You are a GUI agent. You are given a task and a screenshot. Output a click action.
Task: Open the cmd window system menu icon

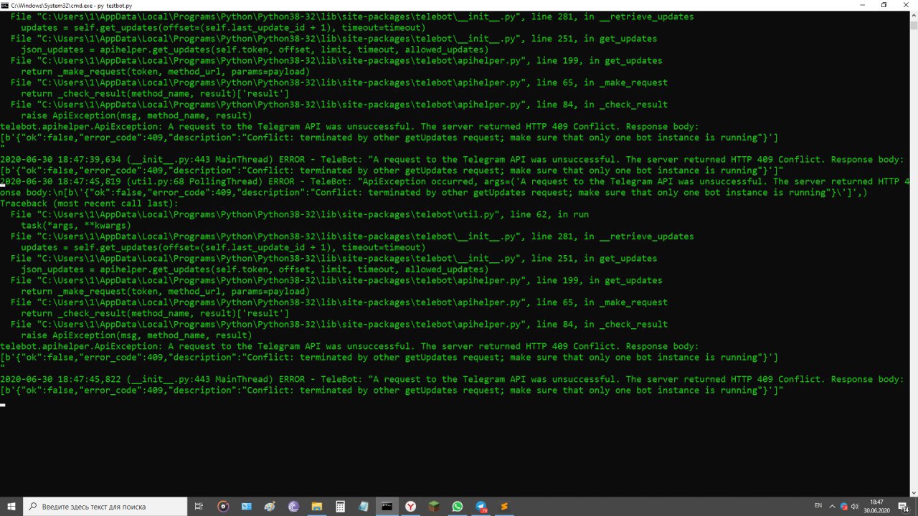(x=5, y=5)
